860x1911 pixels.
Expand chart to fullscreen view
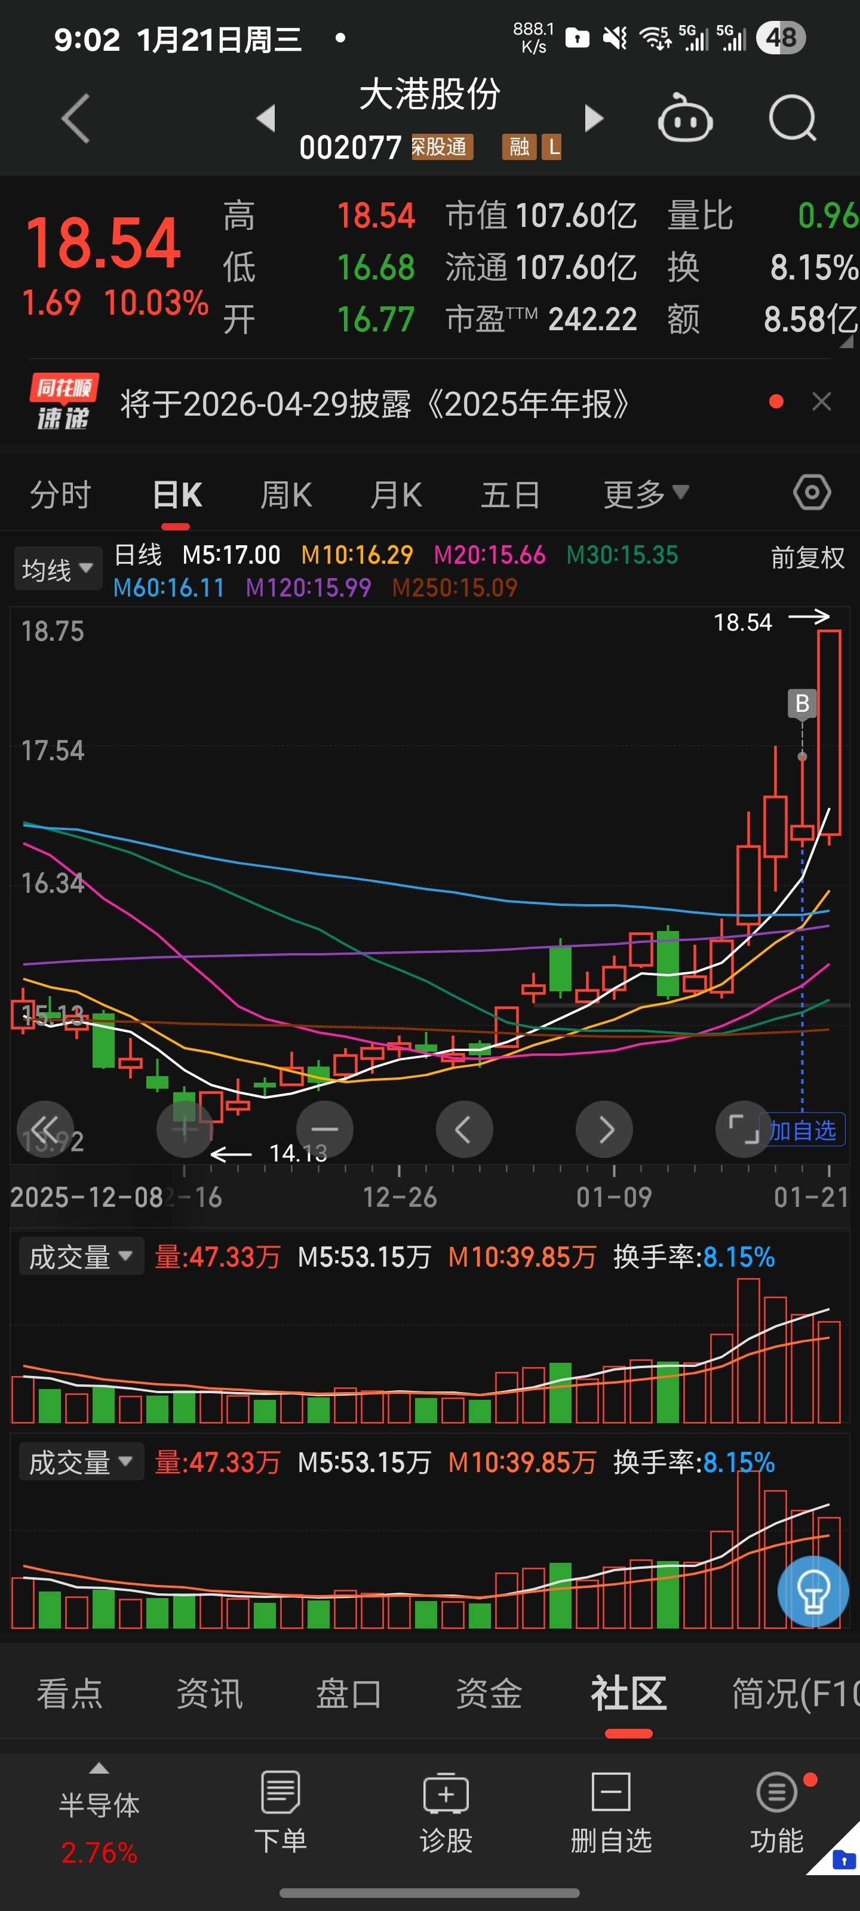click(x=743, y=1129)
